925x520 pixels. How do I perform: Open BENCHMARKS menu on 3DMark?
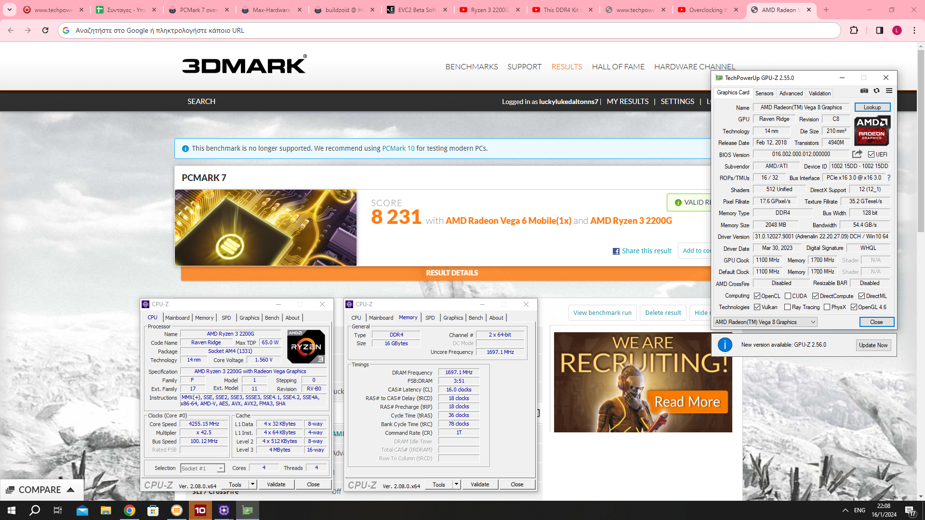pyautogui.click(x=472, y=66)
